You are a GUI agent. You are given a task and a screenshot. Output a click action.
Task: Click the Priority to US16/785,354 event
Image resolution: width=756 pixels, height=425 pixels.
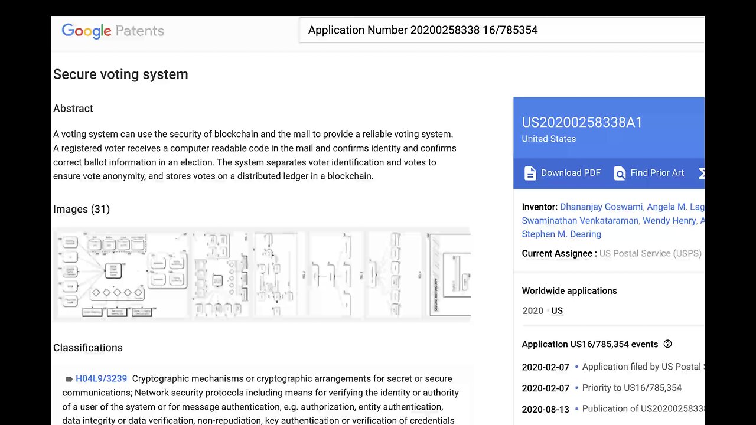coord(632,388)
